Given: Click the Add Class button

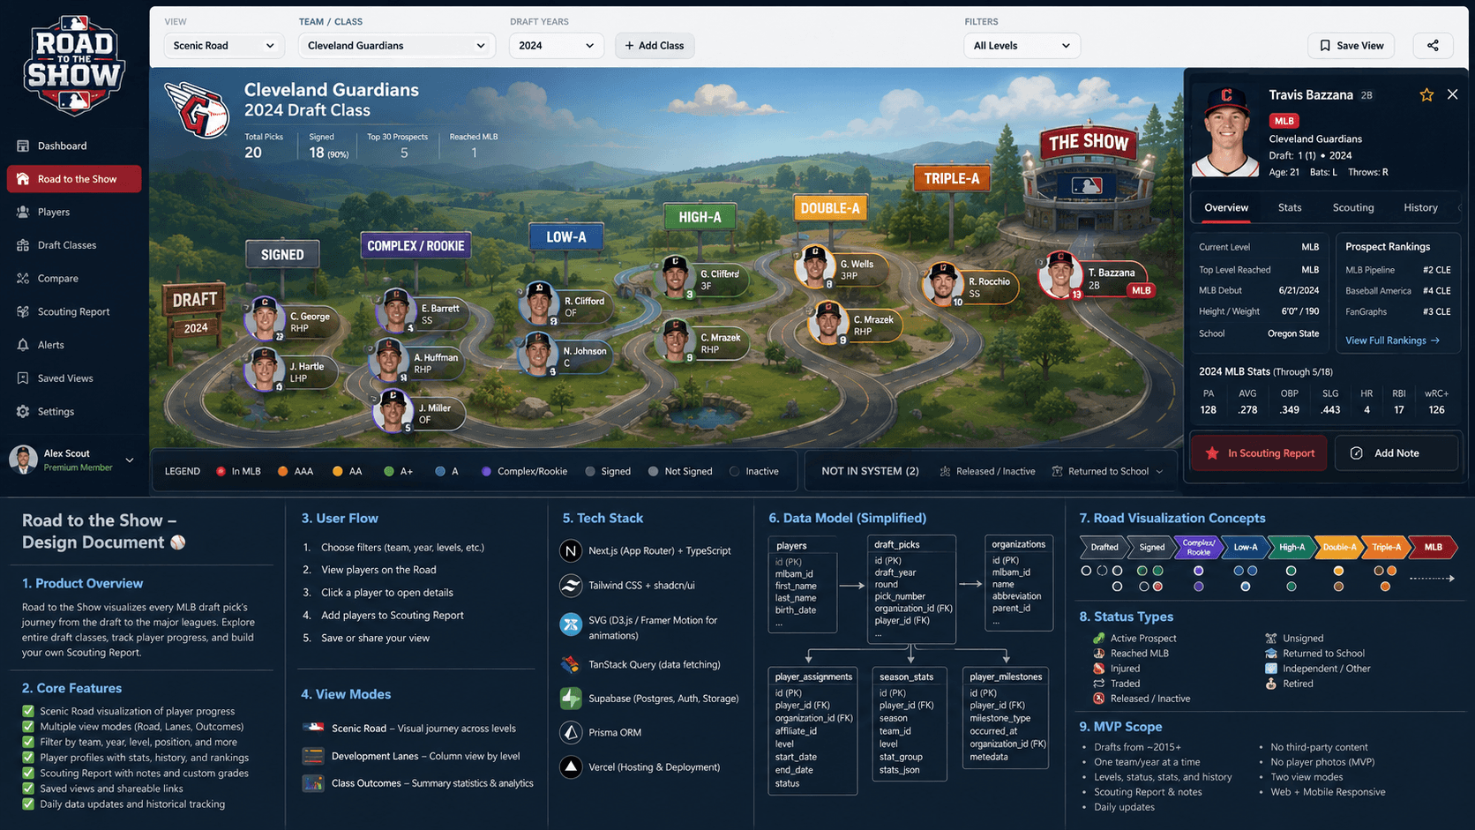Looking at the screenshot, I should pyautogui.click(x=655, y=45).
